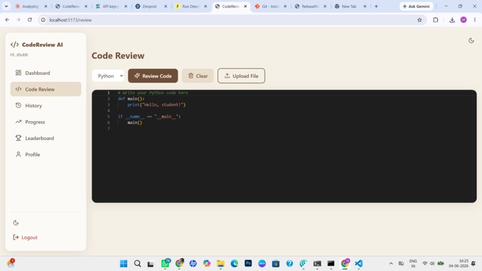Click the Review Code button
The image size is (482, 271).
(x=152, y=75)
